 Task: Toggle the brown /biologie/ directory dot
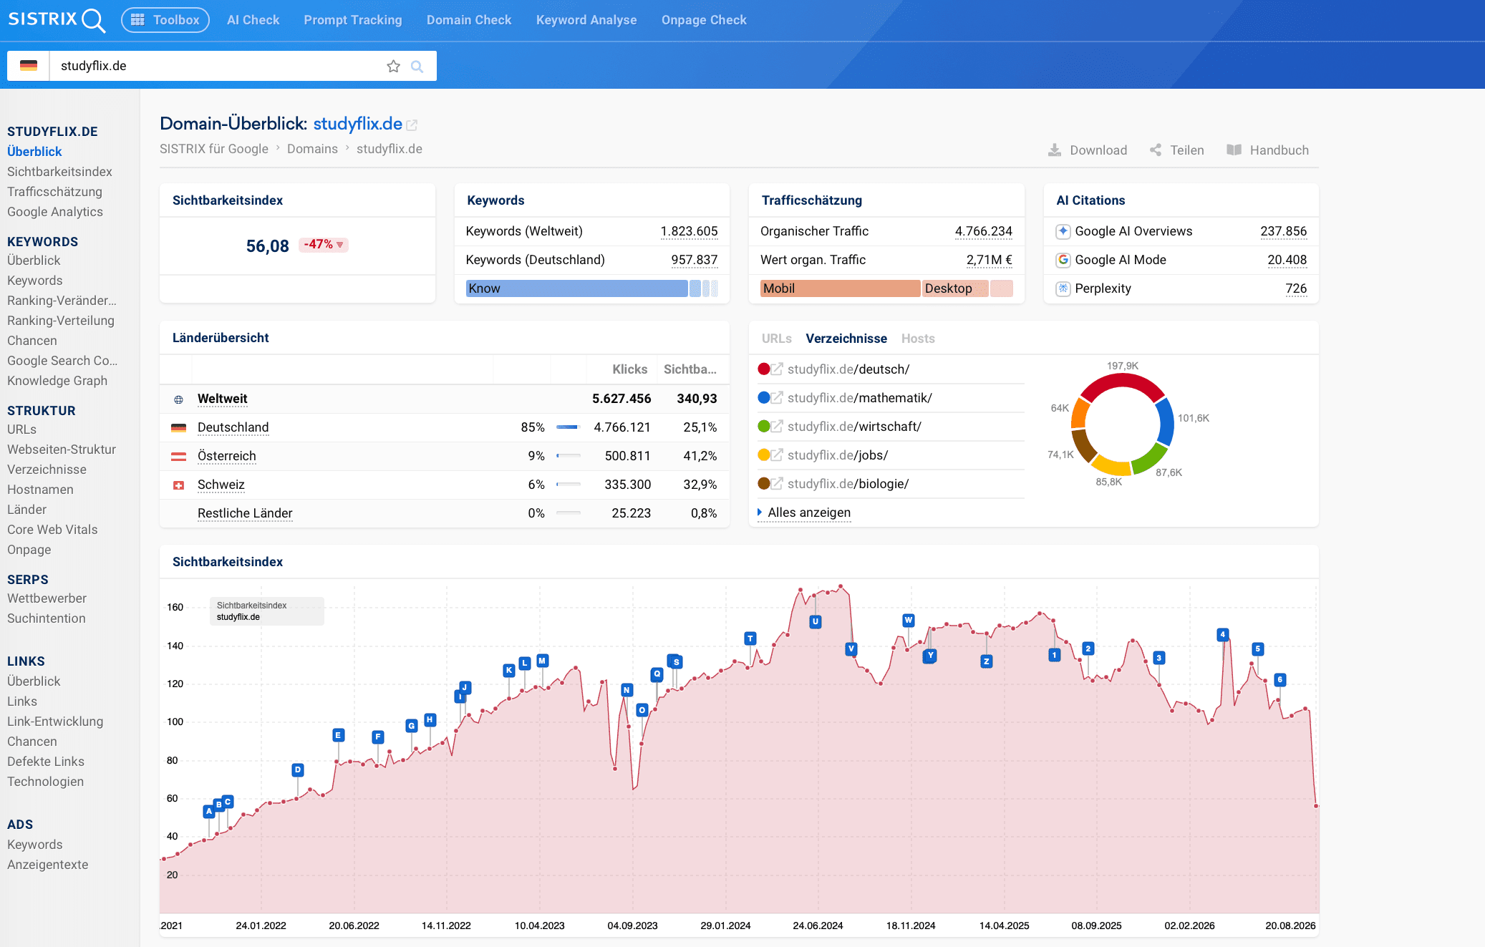764,484
